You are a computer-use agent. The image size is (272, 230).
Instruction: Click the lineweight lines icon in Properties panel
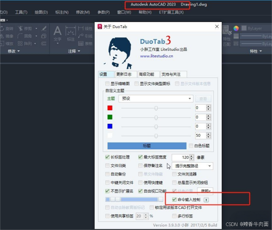(236, 36)
